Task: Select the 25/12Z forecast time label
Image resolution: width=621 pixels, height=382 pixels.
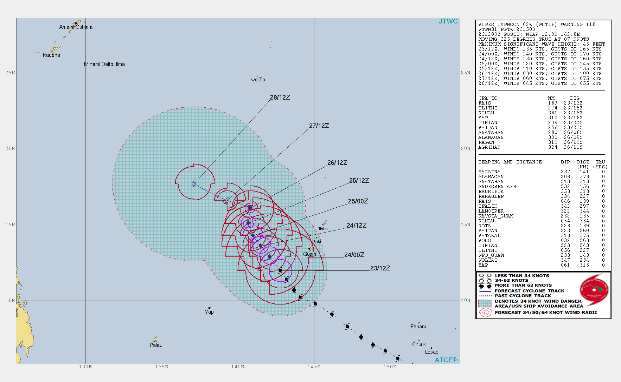Action: point(359,180)
